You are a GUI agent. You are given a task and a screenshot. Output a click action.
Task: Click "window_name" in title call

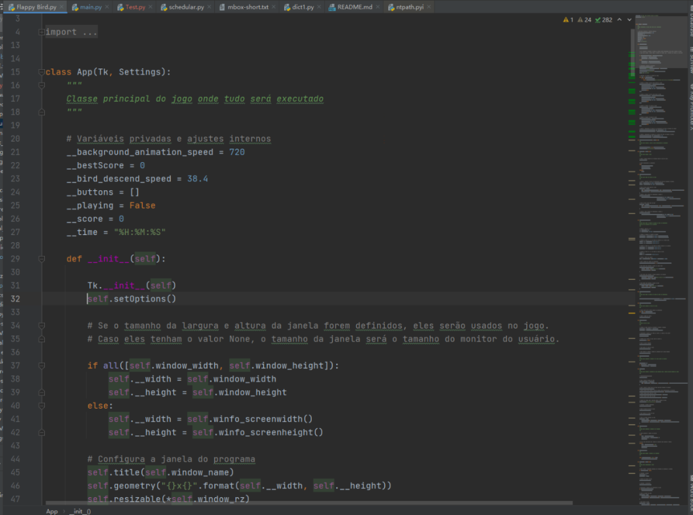(200, 472)
